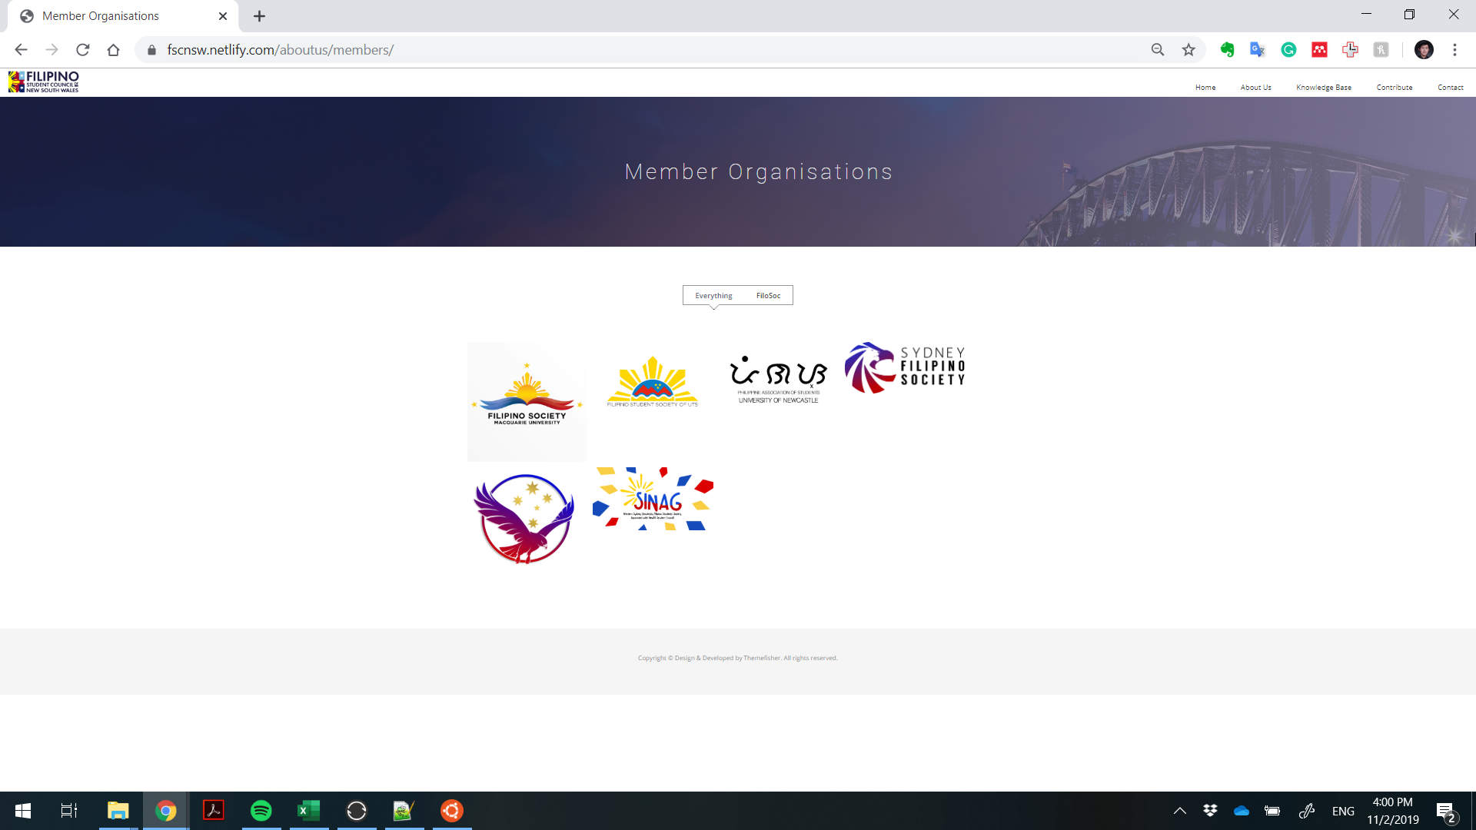This screenshot has width=1476, height=830.
Task: Open the Windows Start menu
Action: (23, 811)
